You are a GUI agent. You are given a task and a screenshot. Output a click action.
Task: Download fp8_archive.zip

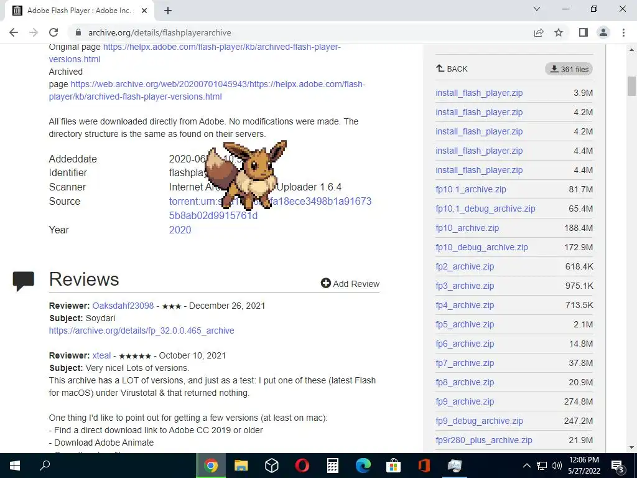click(465, 382)
